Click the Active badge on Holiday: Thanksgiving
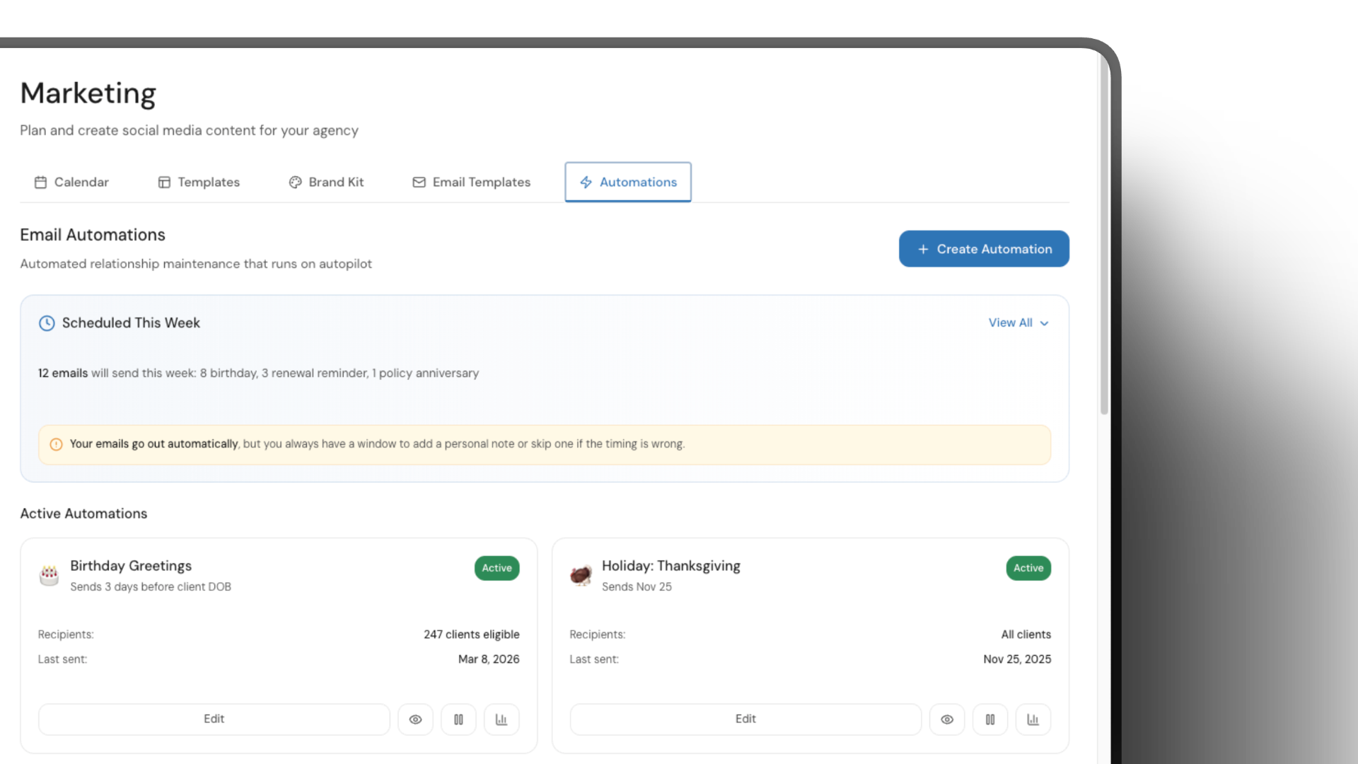The width and height of the screenshot is (1358, 764). (x=1028, y=568)
